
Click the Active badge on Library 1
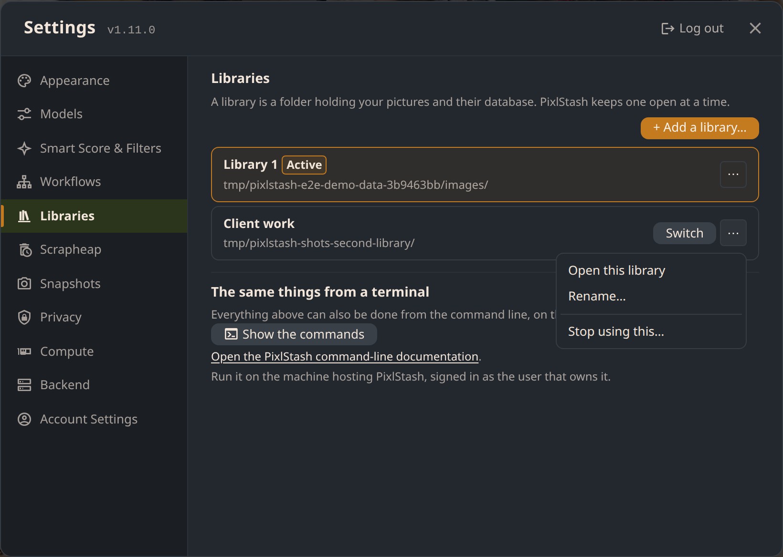tap(304, 165)
